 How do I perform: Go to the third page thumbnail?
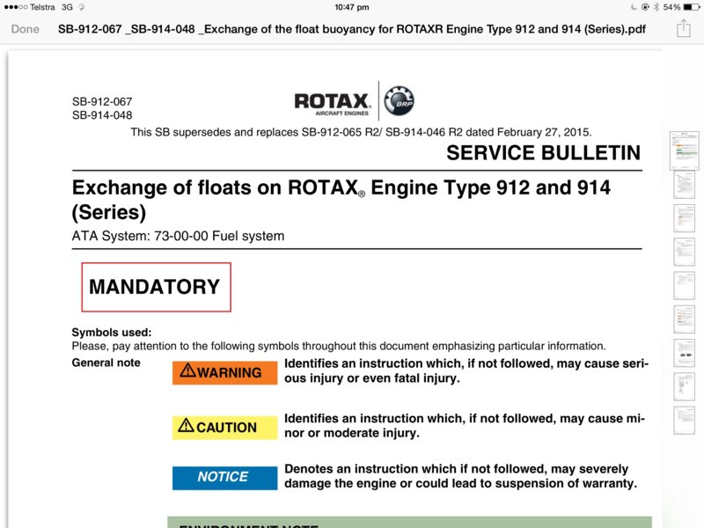(x=685, y=218)
